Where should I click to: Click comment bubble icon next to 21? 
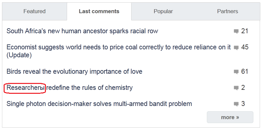(236, 32)
